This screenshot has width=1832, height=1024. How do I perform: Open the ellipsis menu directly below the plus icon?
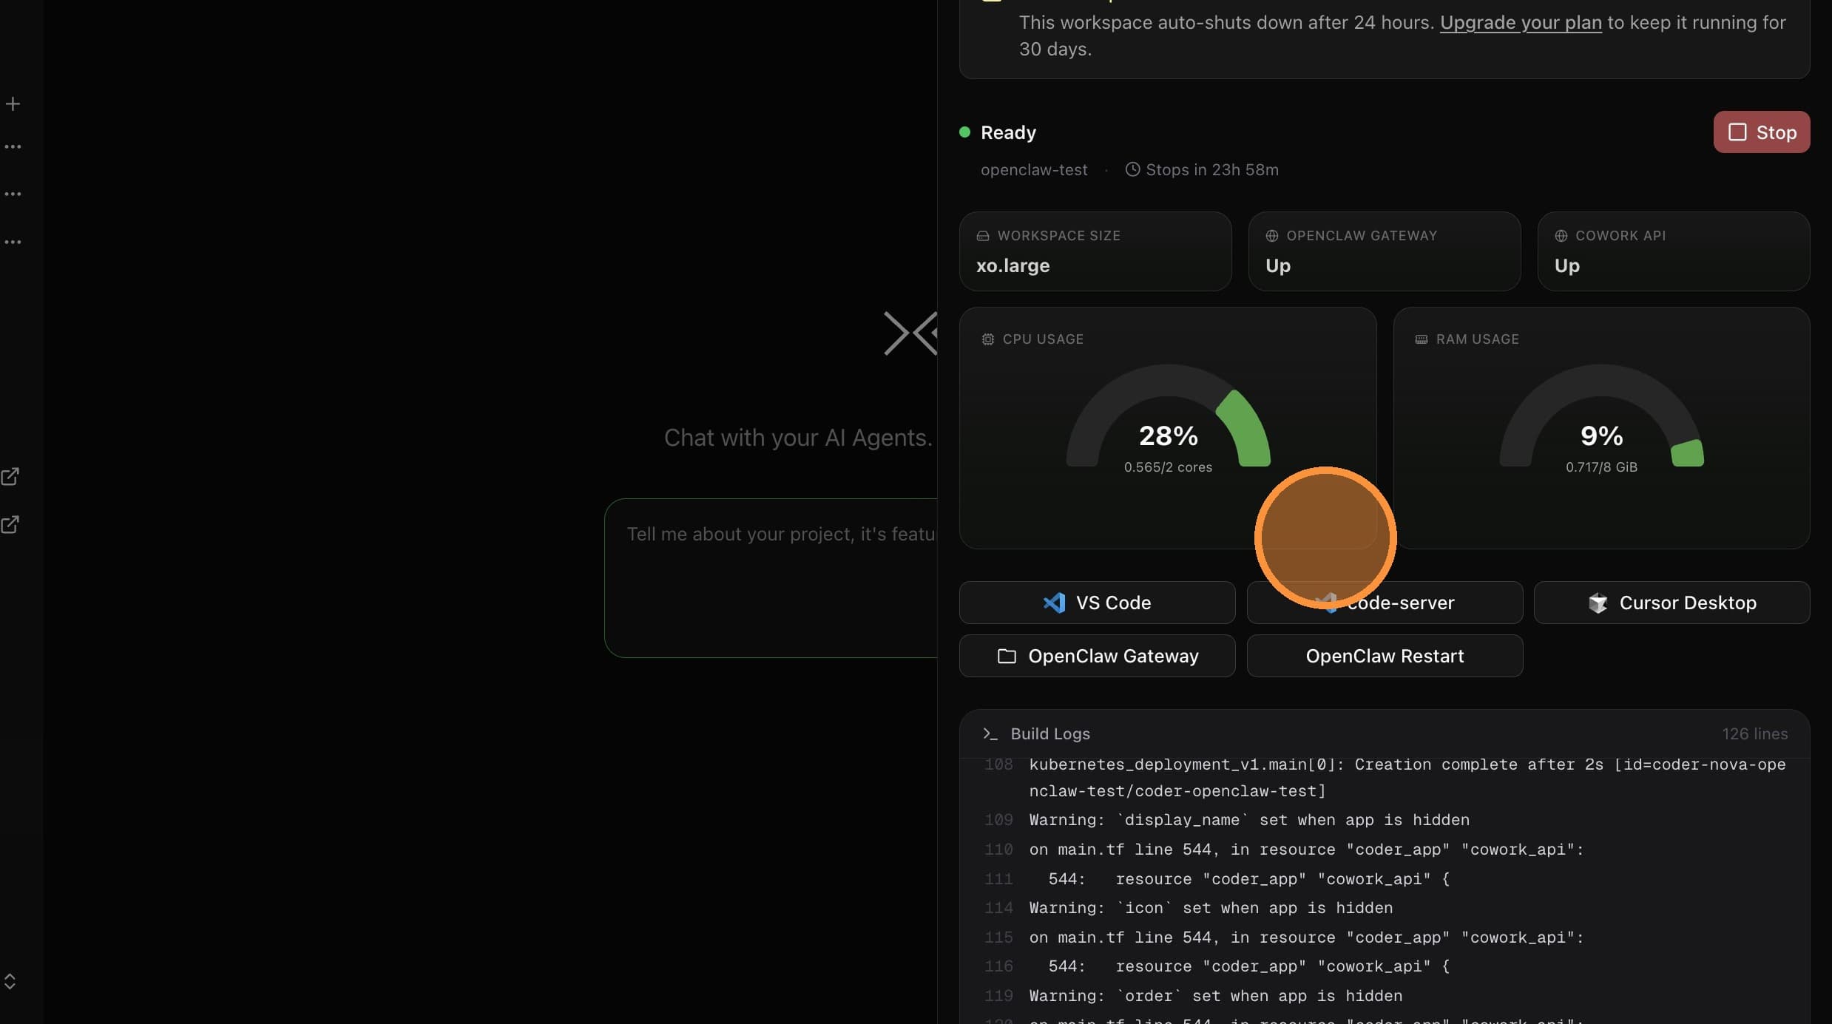click(x=13, y=146)
